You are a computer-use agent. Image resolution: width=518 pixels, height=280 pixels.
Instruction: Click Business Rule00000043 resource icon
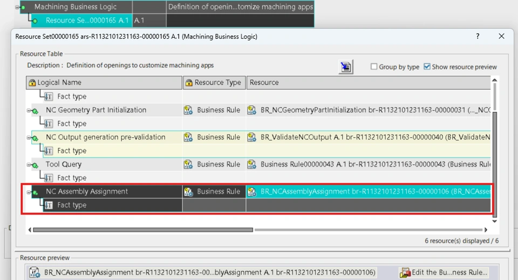[x=252, y=164]
